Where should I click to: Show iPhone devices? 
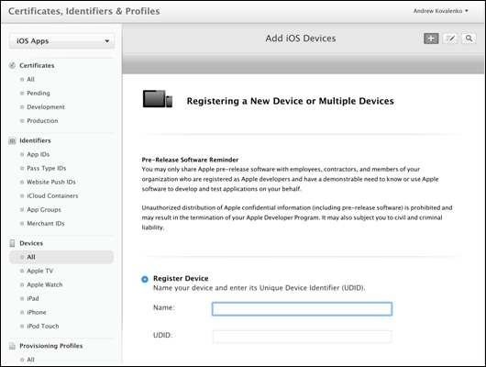click(37, 312)
